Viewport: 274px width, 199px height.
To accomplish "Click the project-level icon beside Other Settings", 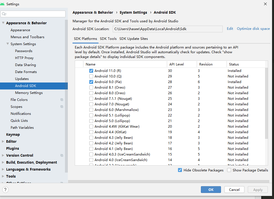I will (x=62, y=182).
